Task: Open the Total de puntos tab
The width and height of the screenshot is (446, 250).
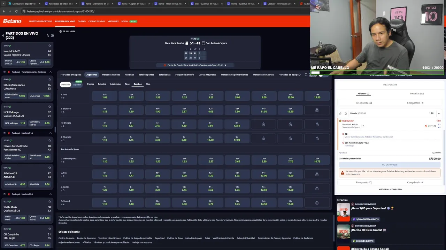Action: [146, 75]
